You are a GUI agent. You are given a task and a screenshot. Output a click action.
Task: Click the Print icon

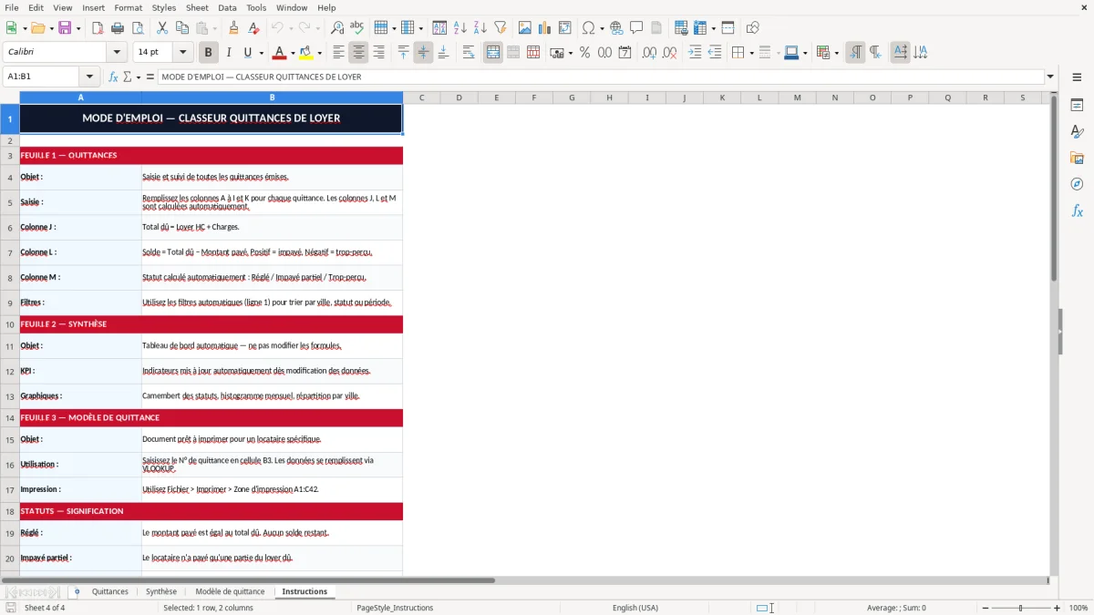click(118, 28)
